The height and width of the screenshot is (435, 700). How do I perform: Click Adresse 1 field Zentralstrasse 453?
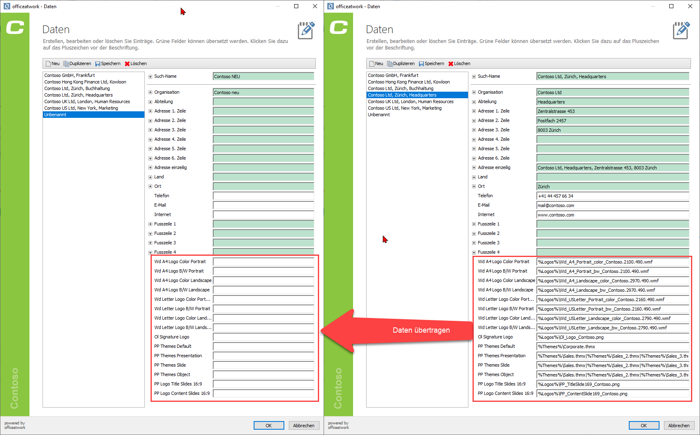coord(613,111)
